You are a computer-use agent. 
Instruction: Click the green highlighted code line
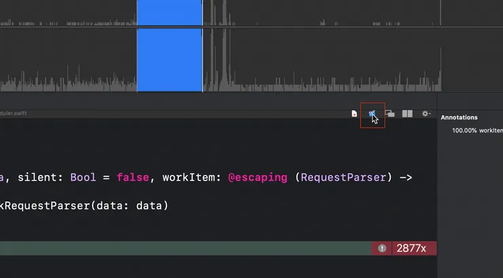[186, 248]
